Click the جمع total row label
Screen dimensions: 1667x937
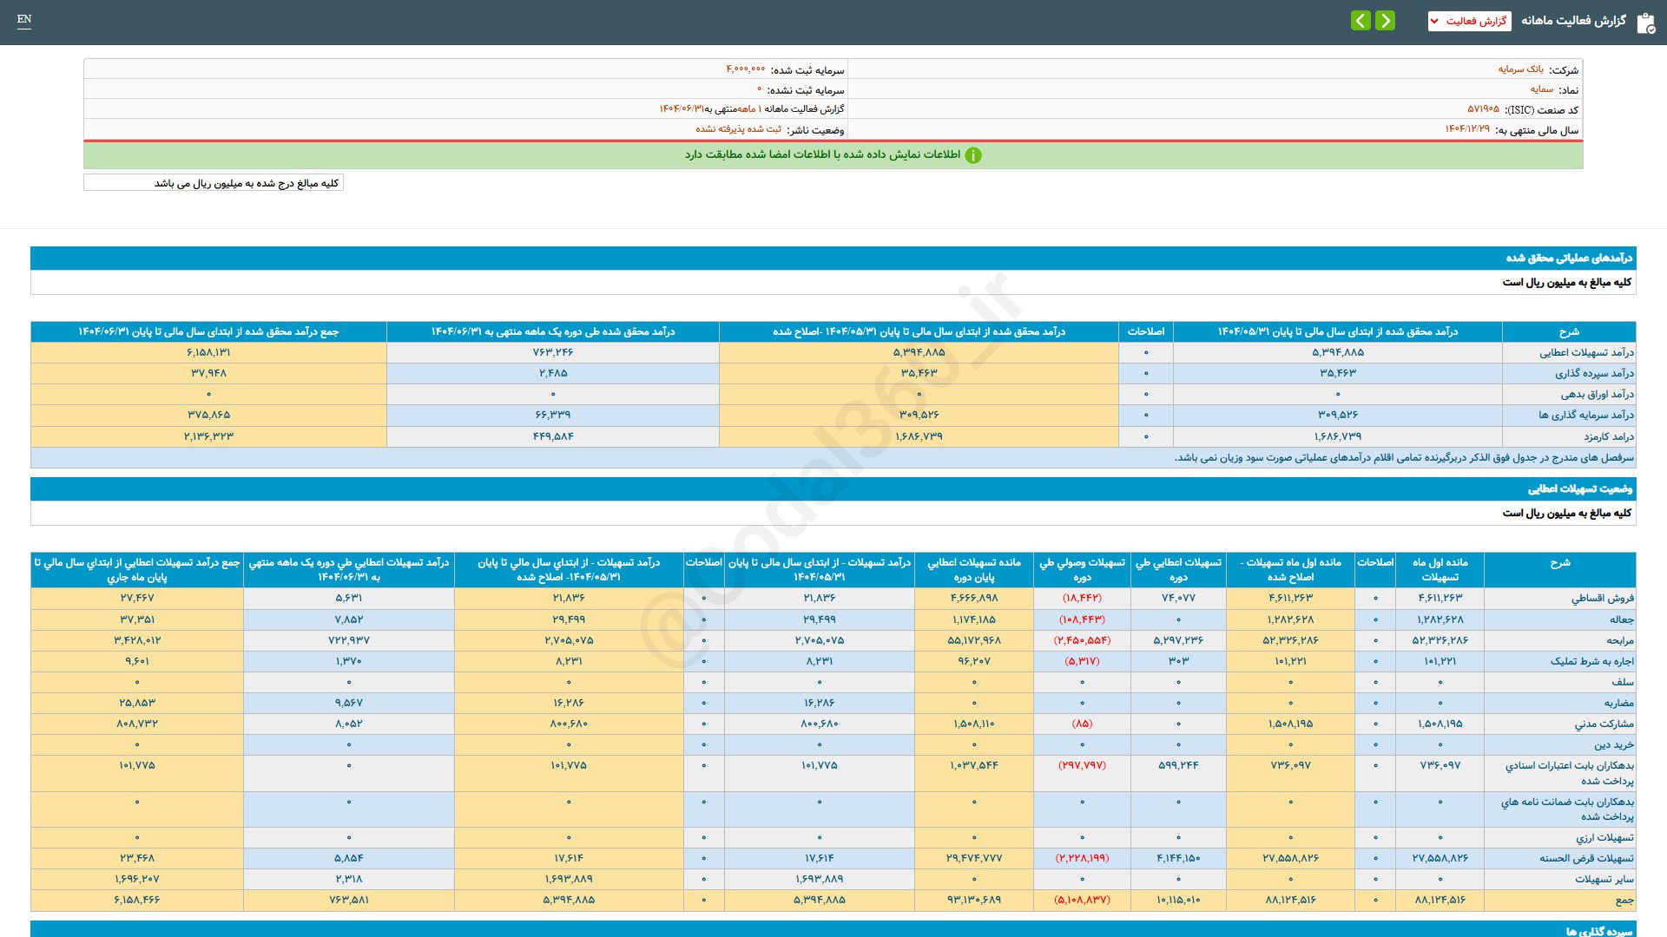click(1624, 901)
